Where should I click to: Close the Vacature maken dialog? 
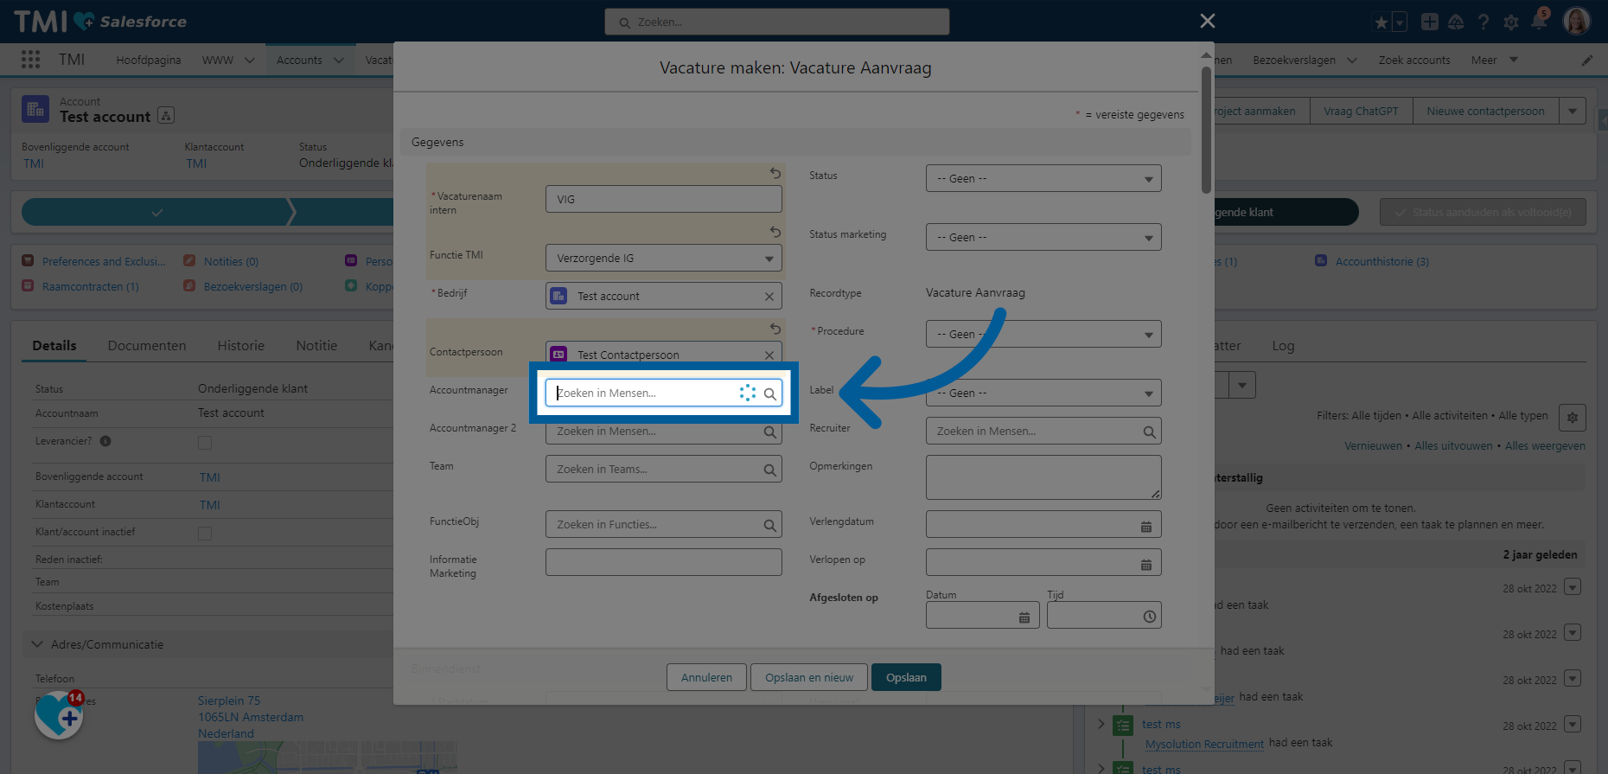point(1208,21)
